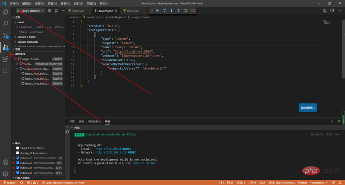Click the copy icon beside the terminal
The width and height of the screenshot is (345, 185).
[x=67, y=132]
